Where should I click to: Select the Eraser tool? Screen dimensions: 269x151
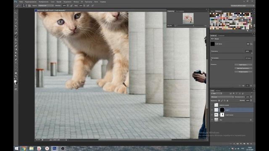pyautogui.click(x=16, y=46)
